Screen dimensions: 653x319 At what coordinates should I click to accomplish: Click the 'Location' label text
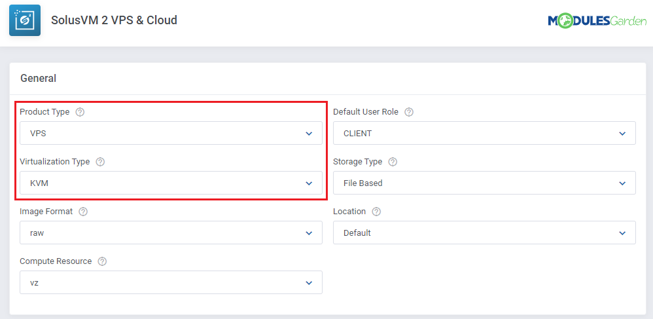point(349,212)
